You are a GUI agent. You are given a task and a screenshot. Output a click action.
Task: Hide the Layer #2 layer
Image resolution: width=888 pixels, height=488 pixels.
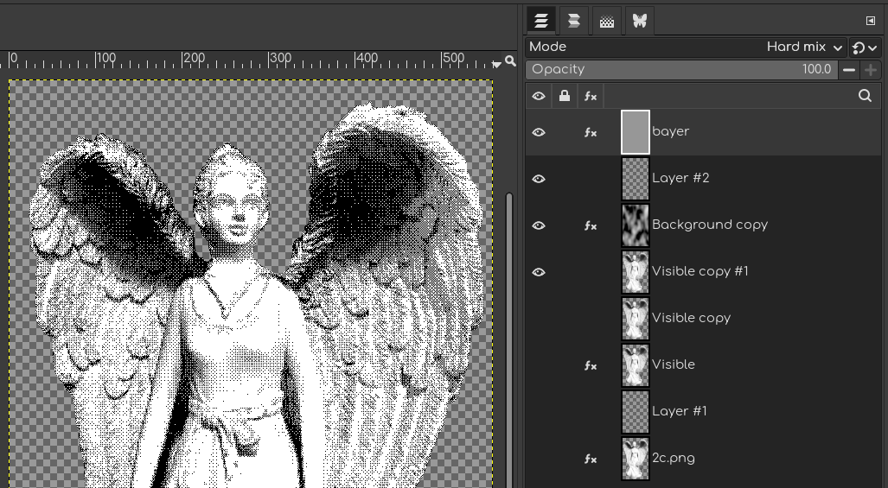pyautogui.click(x=539, y=179)
